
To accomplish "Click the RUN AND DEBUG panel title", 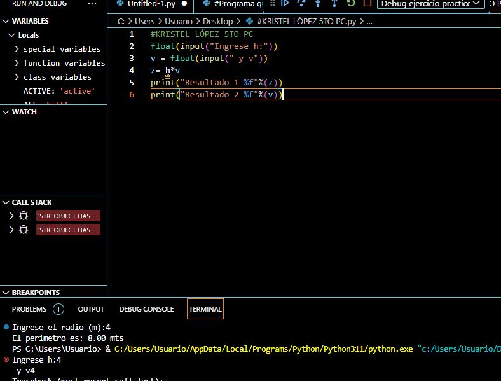I will tap(39, 4).
